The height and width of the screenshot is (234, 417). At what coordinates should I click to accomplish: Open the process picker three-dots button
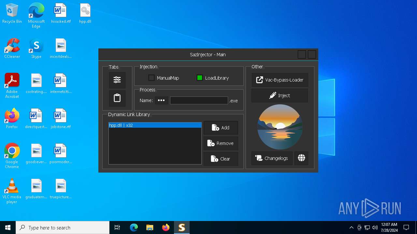[161, 100]
